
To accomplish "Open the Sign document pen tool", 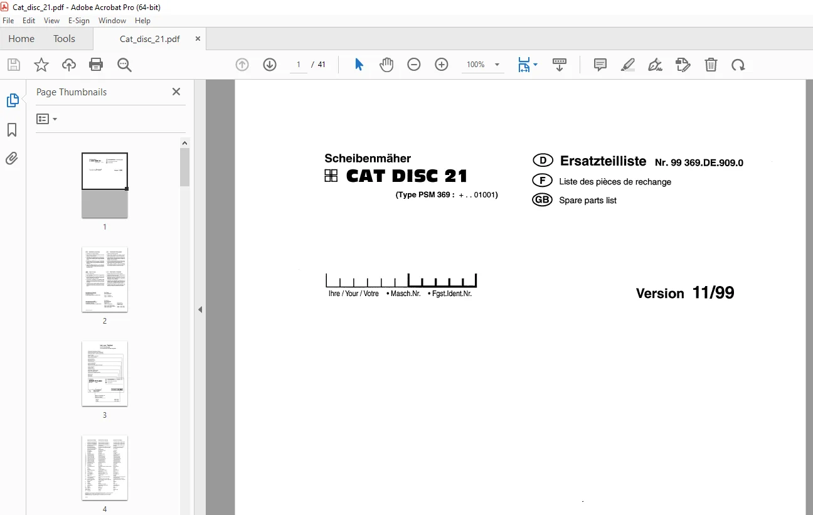I will [656, 65].
